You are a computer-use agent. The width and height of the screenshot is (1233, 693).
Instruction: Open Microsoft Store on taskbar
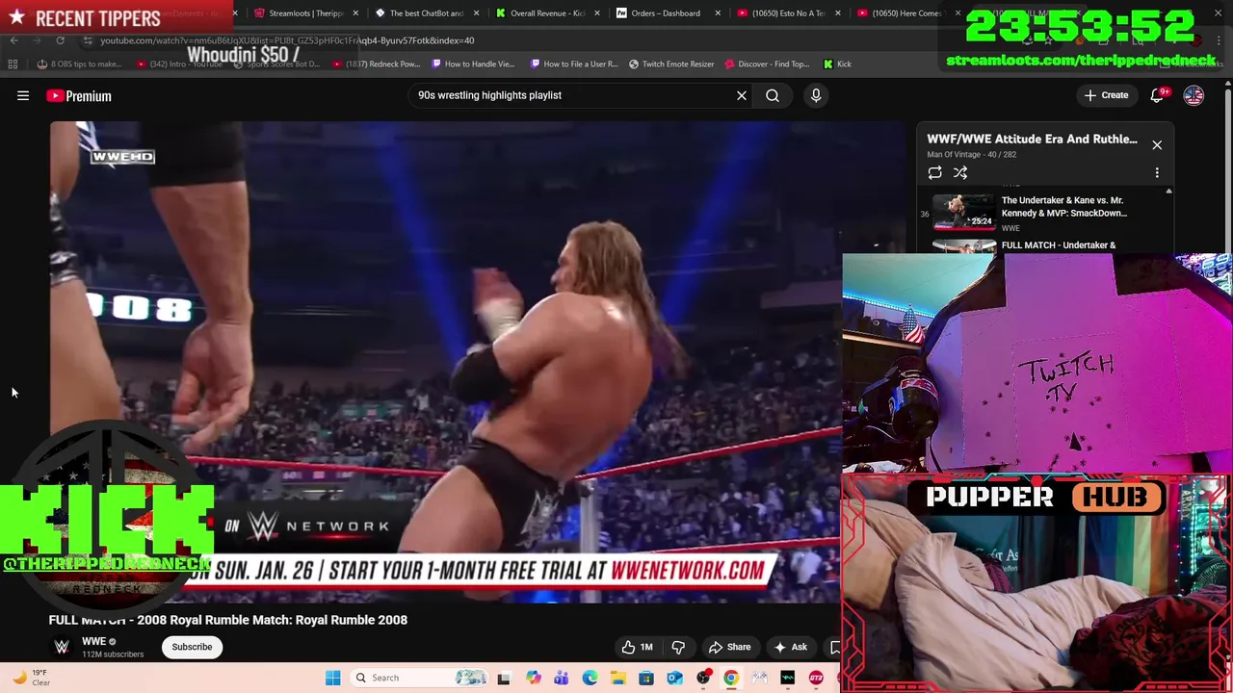646,678
